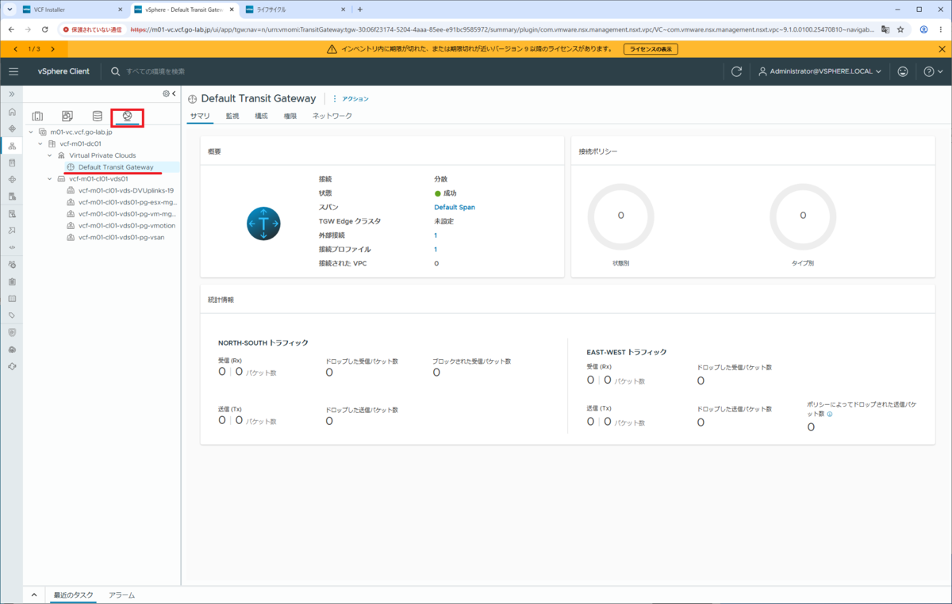Switch to the 構成 tab
Screen dimensions: 952x604
click(261, 116)
